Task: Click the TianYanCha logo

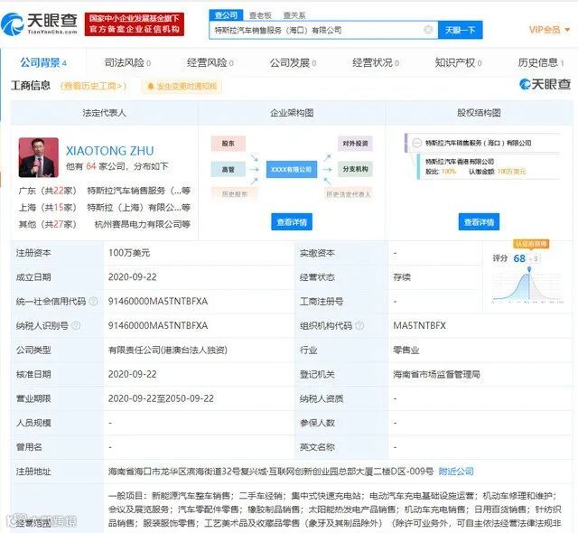Action: pyautogui.click(x=40, y=23)
